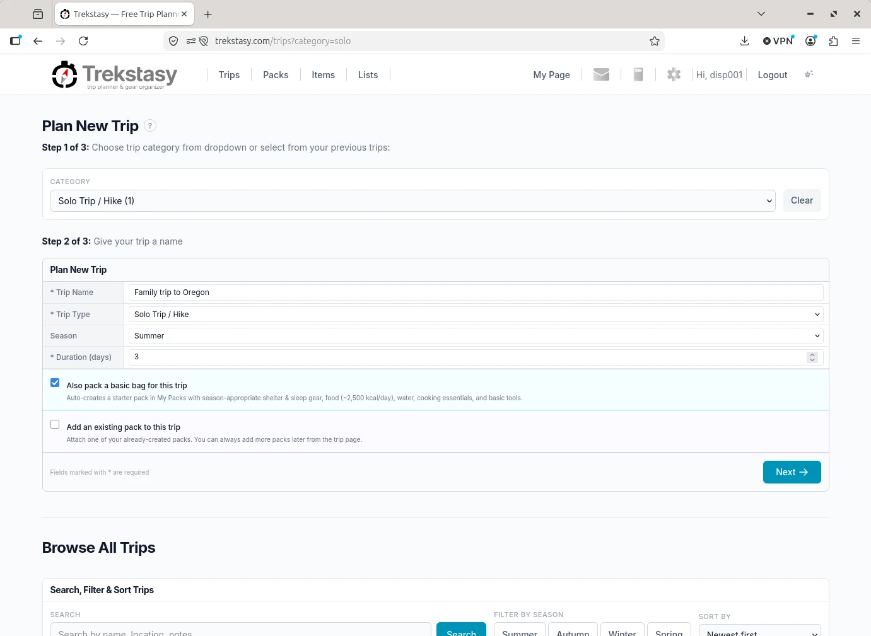The image size is (871, 636).
Task: Toggle 'Also pack a basic bag' checkbox
Action: tap(55, 383)
